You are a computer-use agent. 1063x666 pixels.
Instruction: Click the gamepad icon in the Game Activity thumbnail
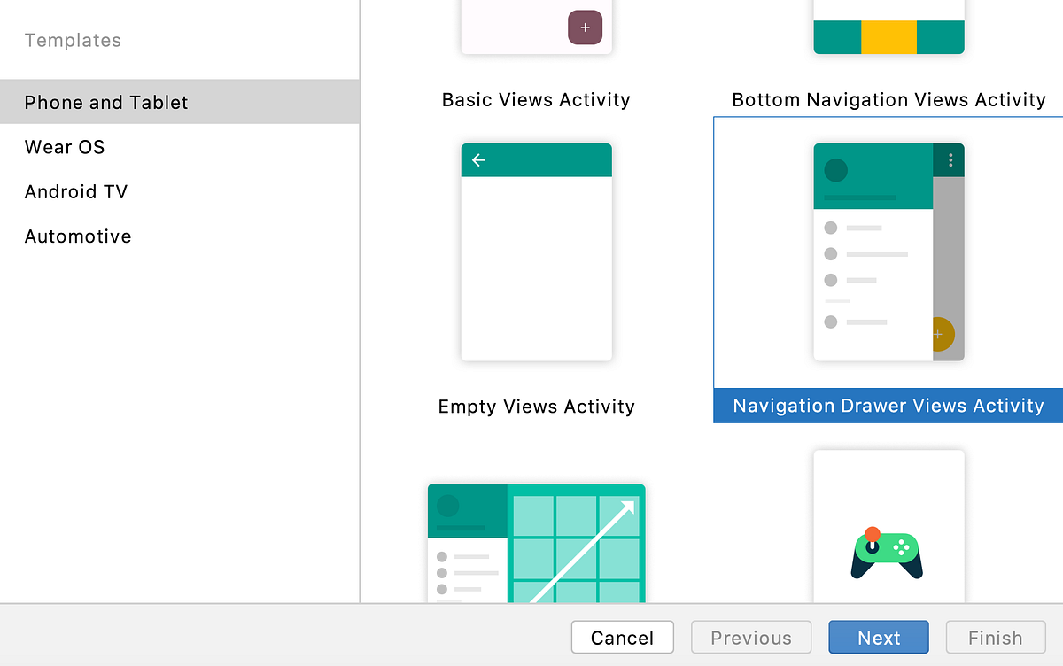point(888,552)
